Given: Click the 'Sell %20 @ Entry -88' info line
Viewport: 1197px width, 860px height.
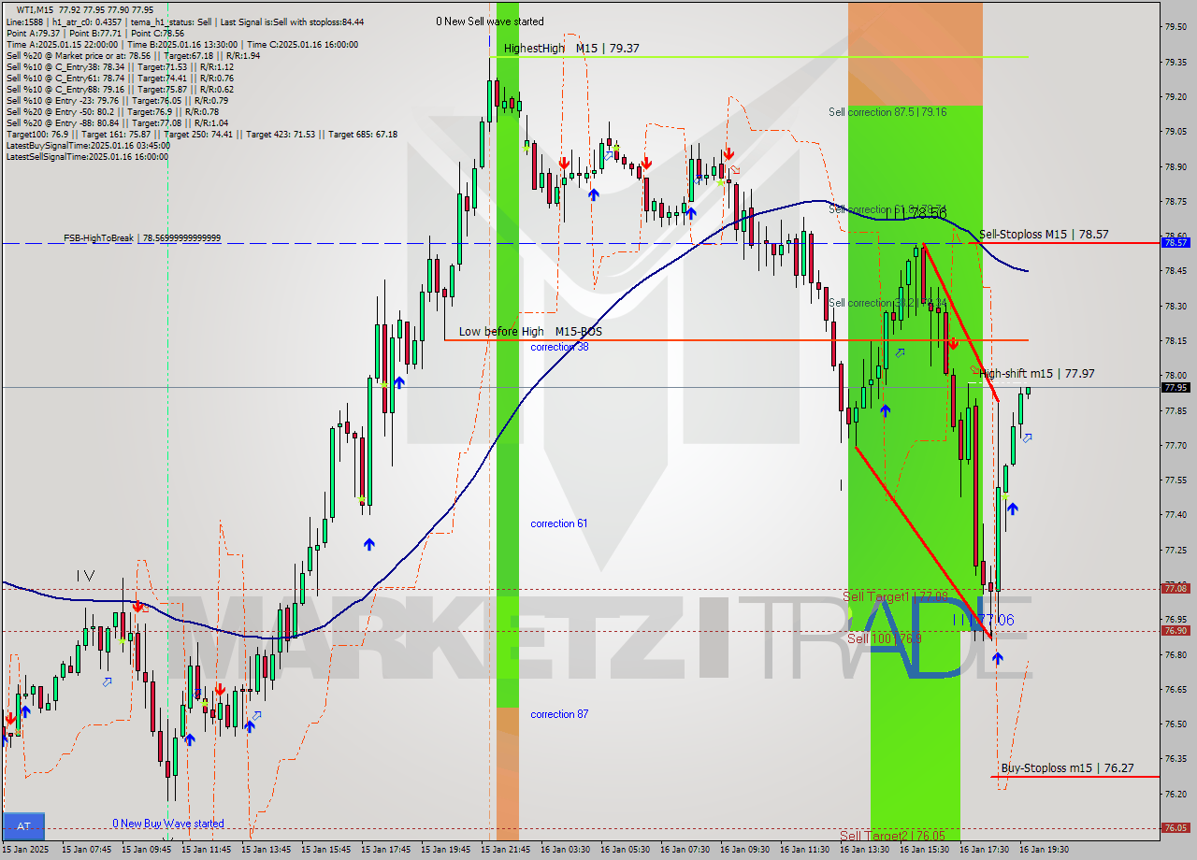Looking at the screenshot, I should coord(117,122).
